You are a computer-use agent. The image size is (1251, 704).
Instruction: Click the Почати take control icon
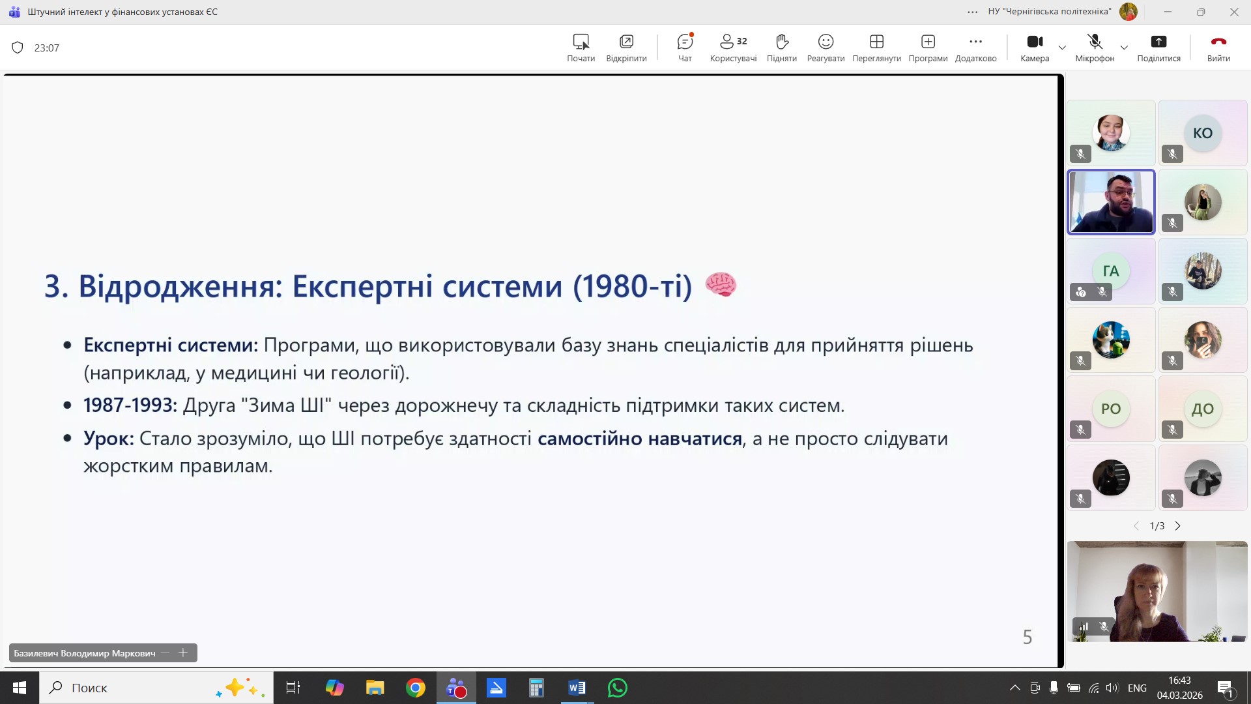[x=581, y=48]
